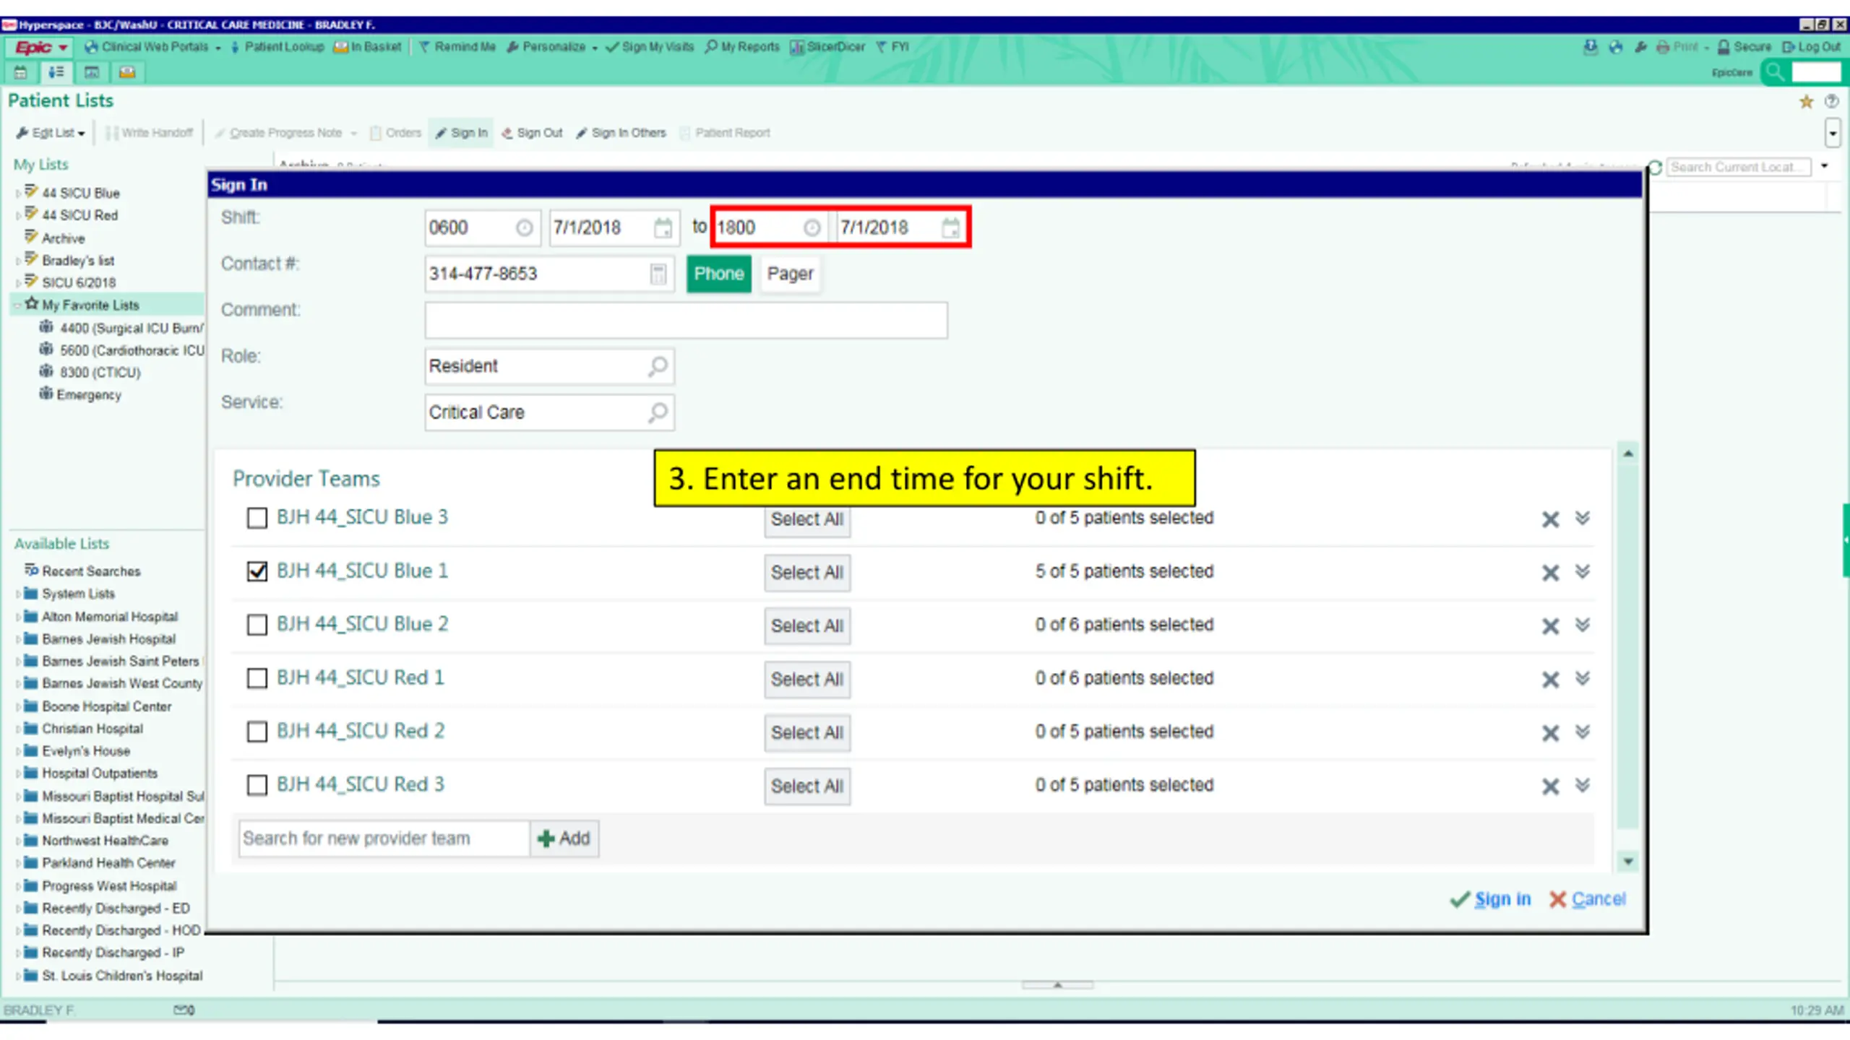Open Service lookup magnifier
Image resolution: width=1850 pixels, height=1040 pixels.
[x=658, y=412]
